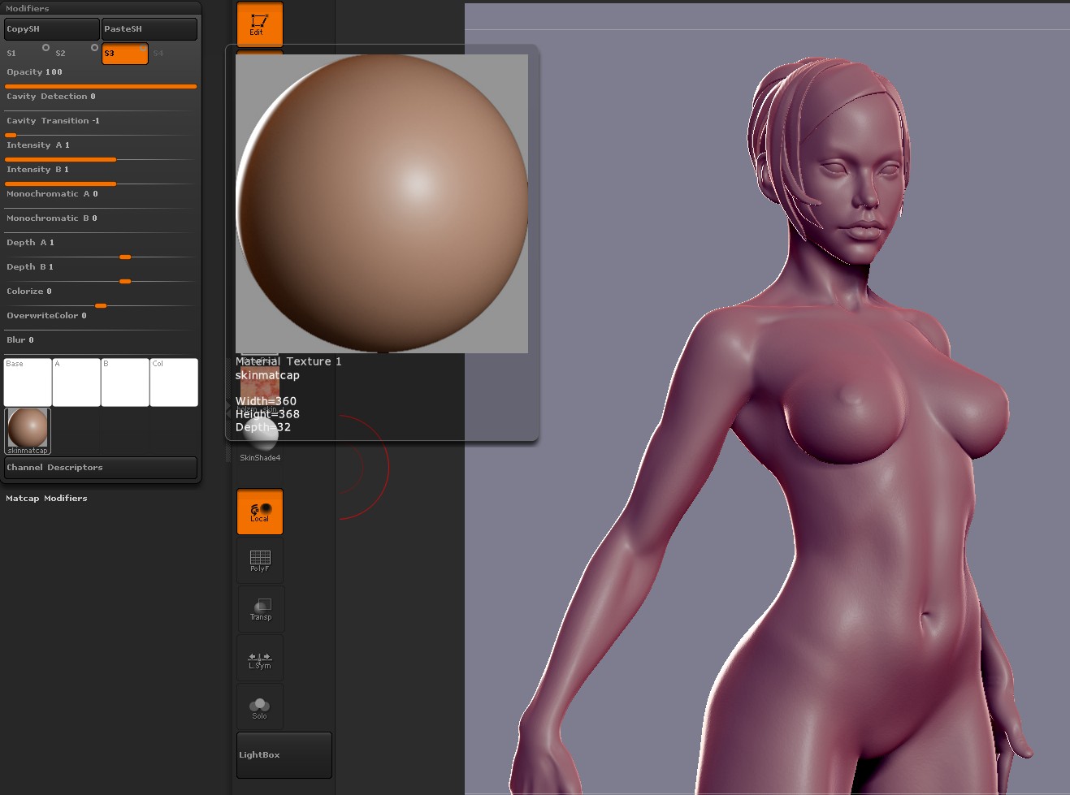The height and width of the screenshot is (795, 1070).
Task: Open the LightBox browser
Action: pos(284,755)
